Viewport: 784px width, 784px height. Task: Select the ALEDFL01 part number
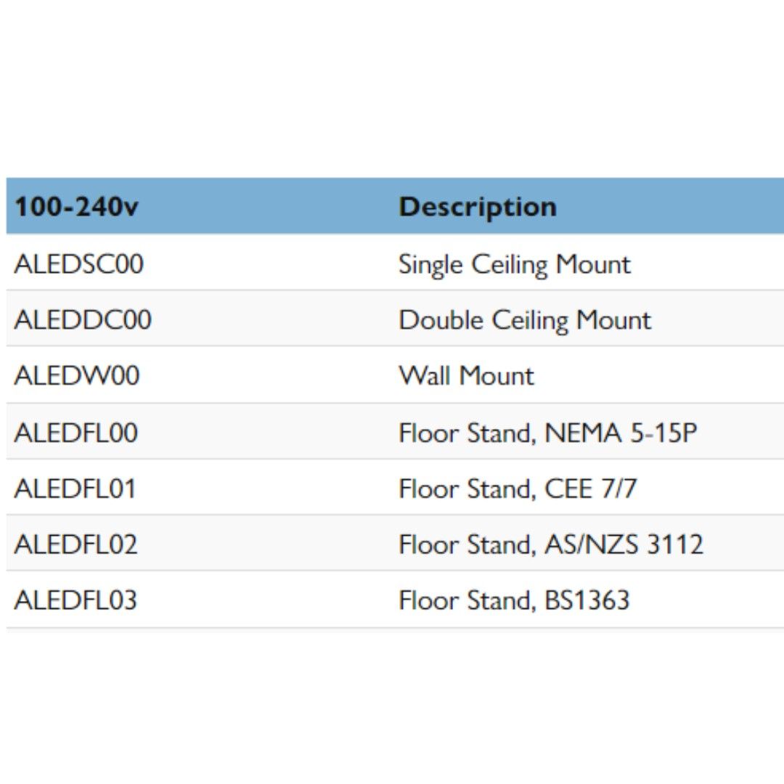click(75, 489)
